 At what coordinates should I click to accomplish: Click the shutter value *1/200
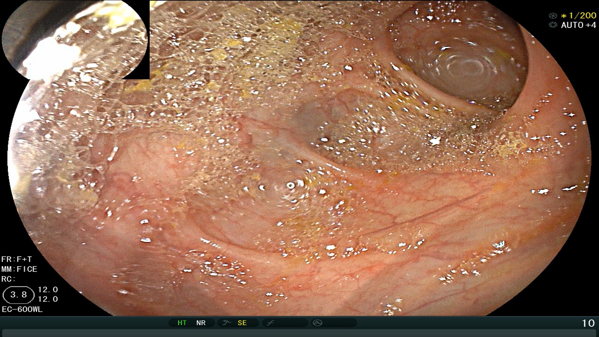578,16
